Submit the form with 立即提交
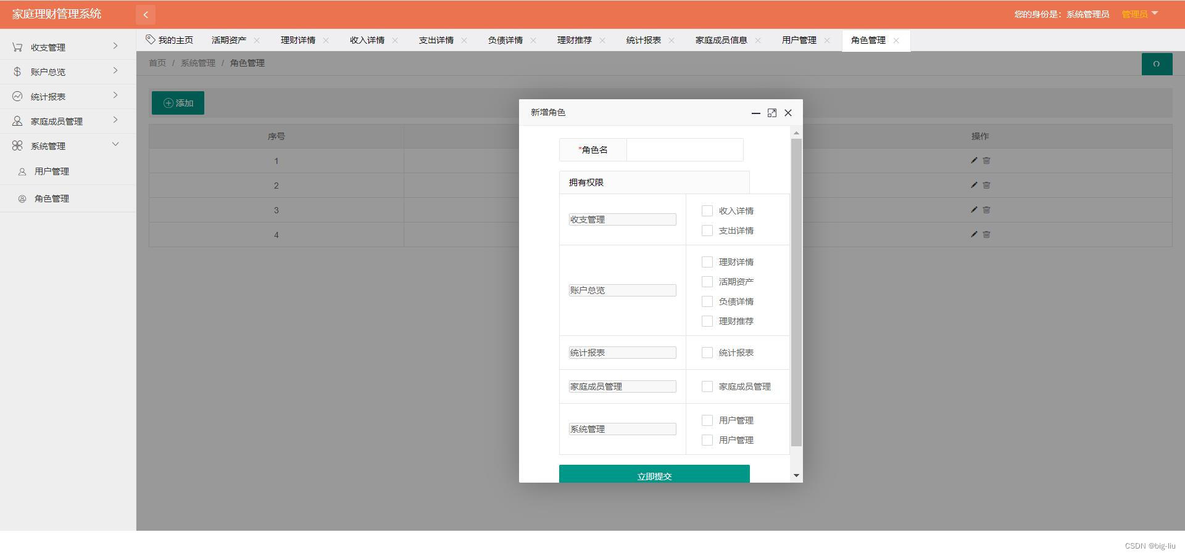Image resolution: width=1185 pixels, height=556 pixels. point(654,474)
